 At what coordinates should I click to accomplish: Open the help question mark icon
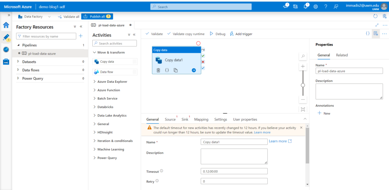click(326, 7)
